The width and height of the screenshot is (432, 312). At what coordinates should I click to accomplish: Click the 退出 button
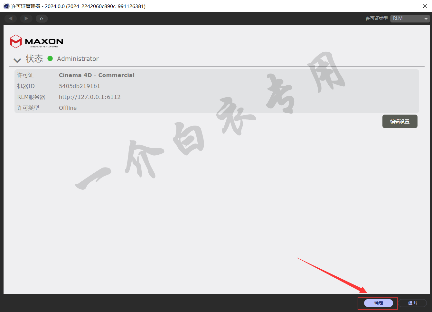(x=412, y=303)
